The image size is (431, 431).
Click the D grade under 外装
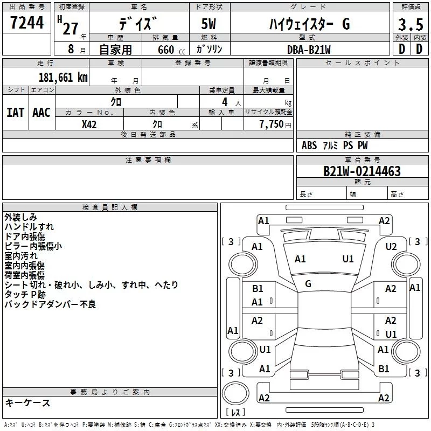pos(402,49)
